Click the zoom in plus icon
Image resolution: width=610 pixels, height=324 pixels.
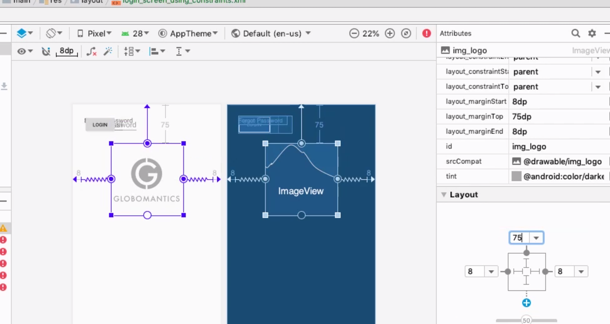[389, 33]
